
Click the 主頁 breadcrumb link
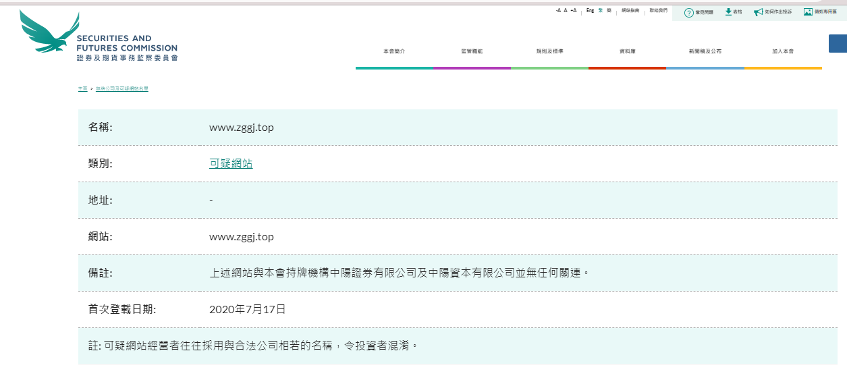(82, 89)
